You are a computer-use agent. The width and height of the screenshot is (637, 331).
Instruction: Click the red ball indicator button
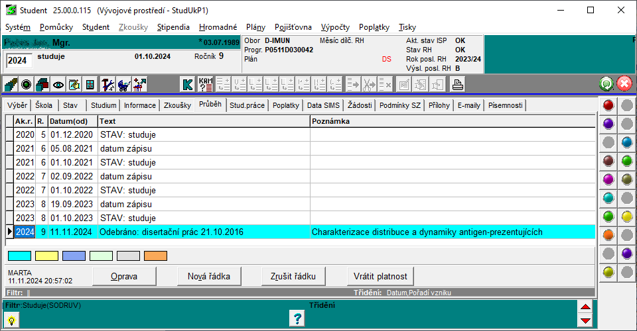(x=608, y=105)
